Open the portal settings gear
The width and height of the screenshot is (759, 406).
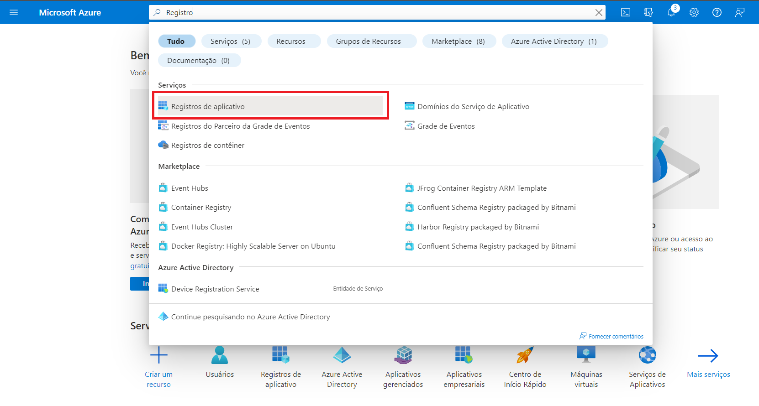tap(694, 12)
